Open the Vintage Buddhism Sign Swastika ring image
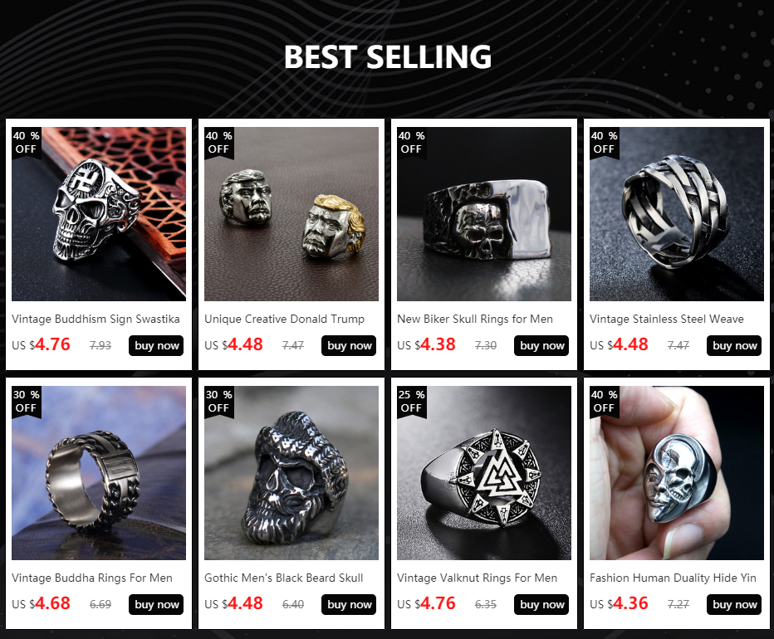This screenshot has width=774, height=639. (99, 214)
